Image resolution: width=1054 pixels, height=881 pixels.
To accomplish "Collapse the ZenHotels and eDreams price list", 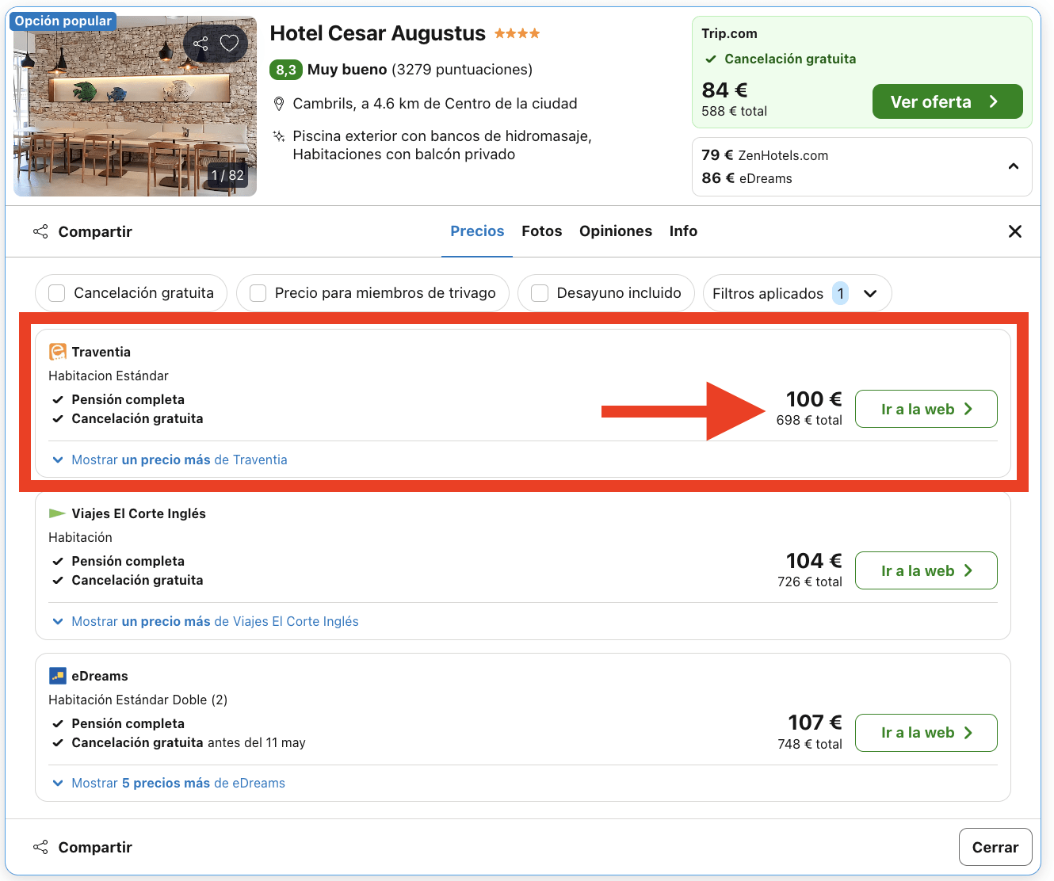I will 1013,166.
